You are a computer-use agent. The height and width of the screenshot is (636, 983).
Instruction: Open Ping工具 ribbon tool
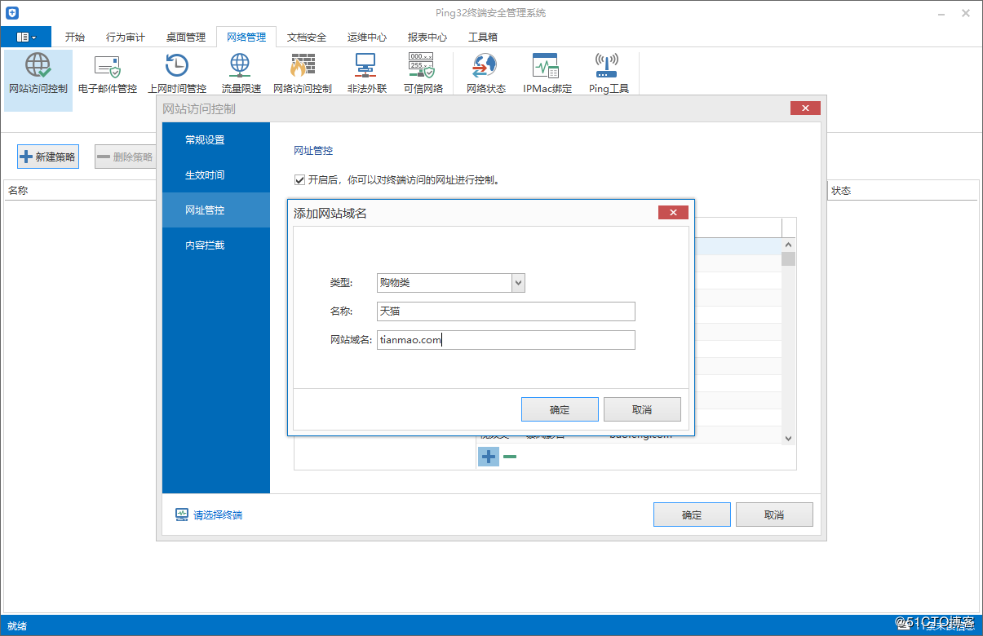point(609,74)
